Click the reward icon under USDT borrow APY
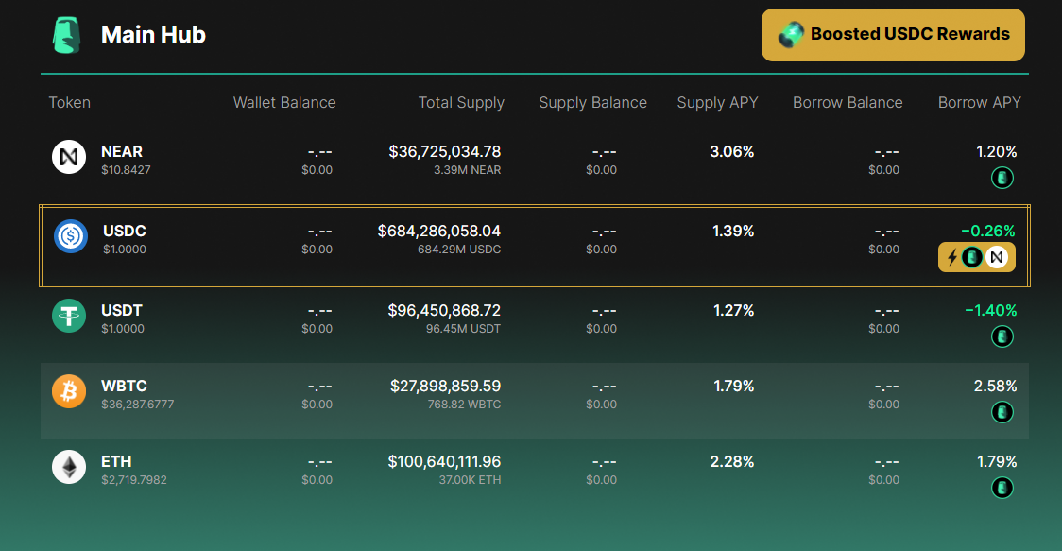 point(1002,336)
